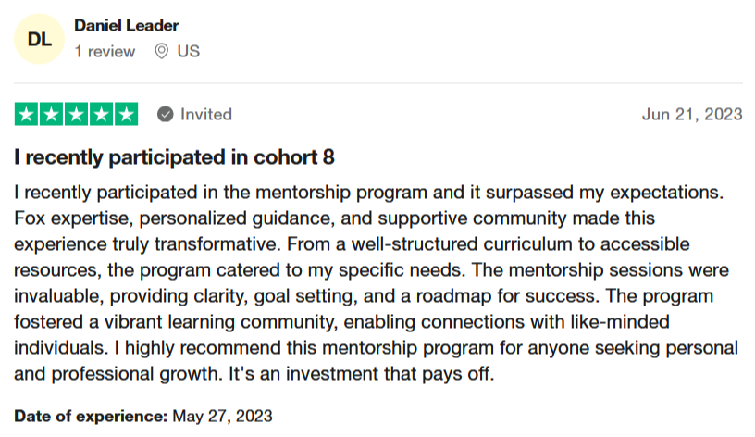Screen dimensions: 755x437
Task: Click the "Fox expertise" text in review
Action: click(64, 220)
